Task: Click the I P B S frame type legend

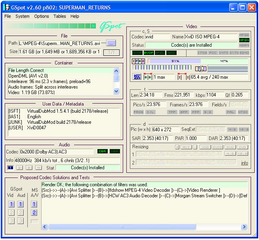Action: pyautogui.click(x=138, y=61)
